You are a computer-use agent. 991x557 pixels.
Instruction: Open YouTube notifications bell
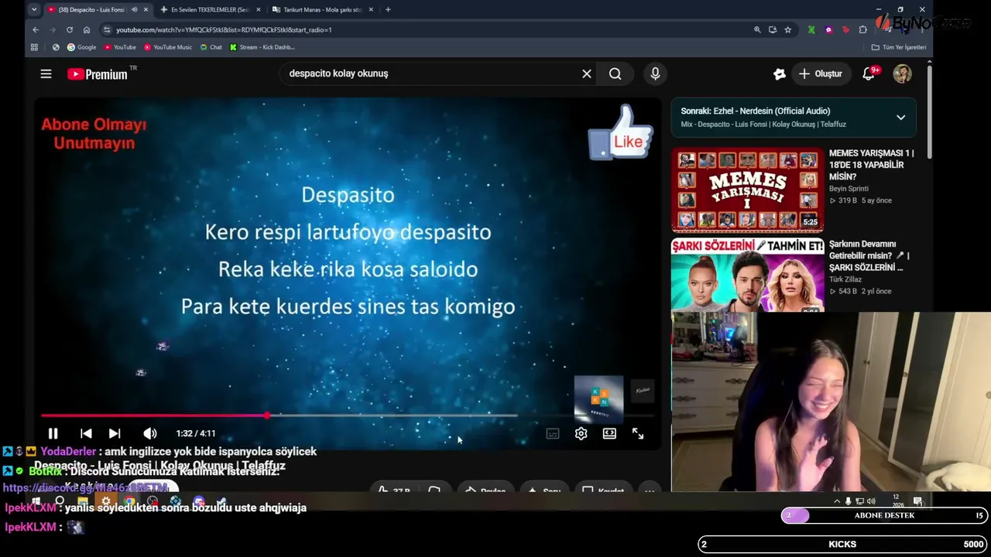869,73
